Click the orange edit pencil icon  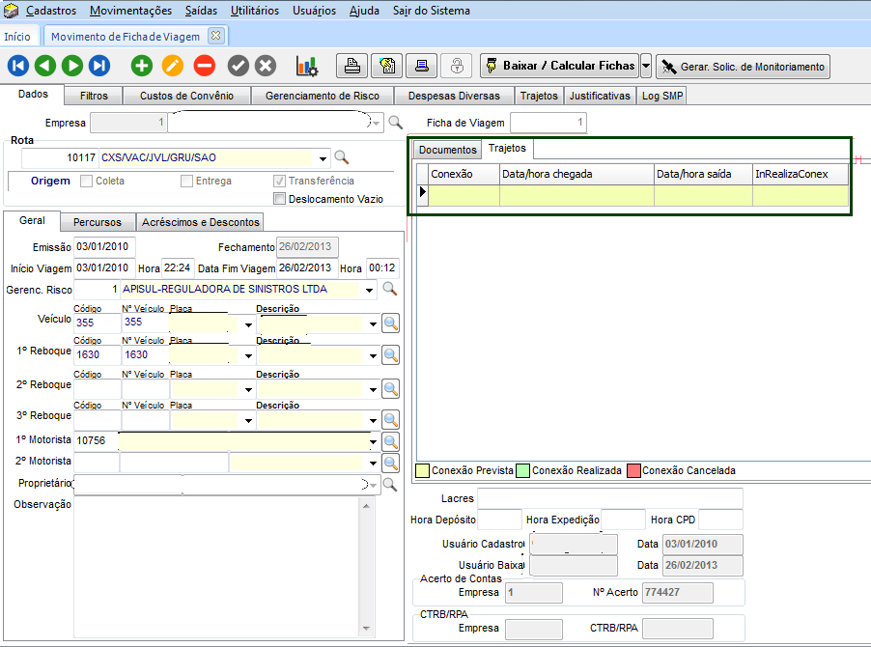click(173, 66)
